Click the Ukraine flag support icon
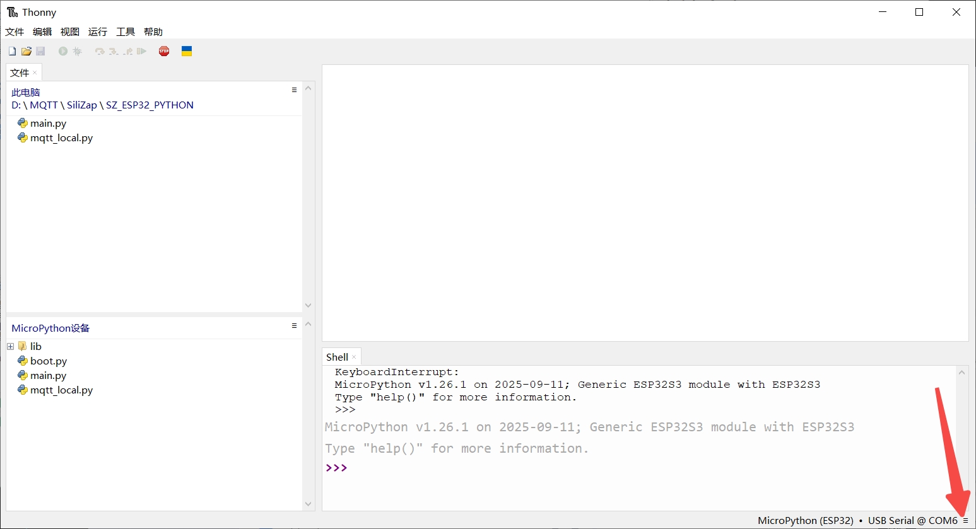976x529 pixels. pos(187,51)
